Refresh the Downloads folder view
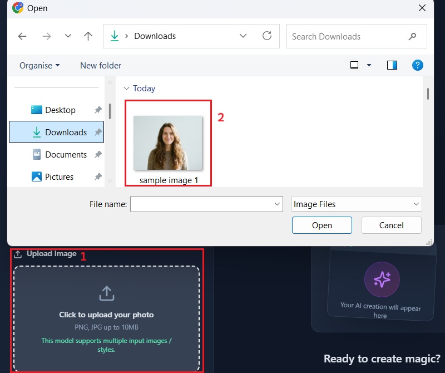This screenshot has height=373, width=445. pos(267,36)
